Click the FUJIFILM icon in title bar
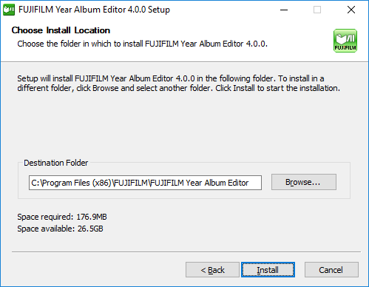369x287 pixels. tap(9, 10)
